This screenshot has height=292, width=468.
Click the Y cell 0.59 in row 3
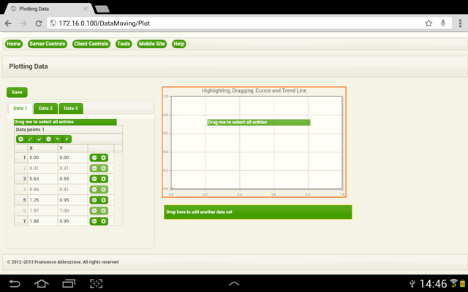point(72,179)
